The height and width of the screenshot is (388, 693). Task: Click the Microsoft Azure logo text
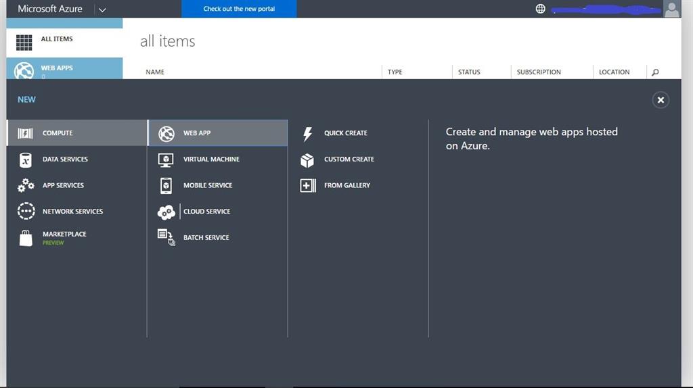click(x=50, y=9)
